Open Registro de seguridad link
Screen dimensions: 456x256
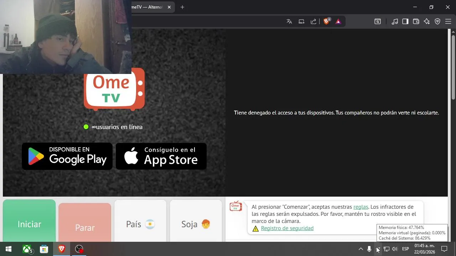coord(287,228)
